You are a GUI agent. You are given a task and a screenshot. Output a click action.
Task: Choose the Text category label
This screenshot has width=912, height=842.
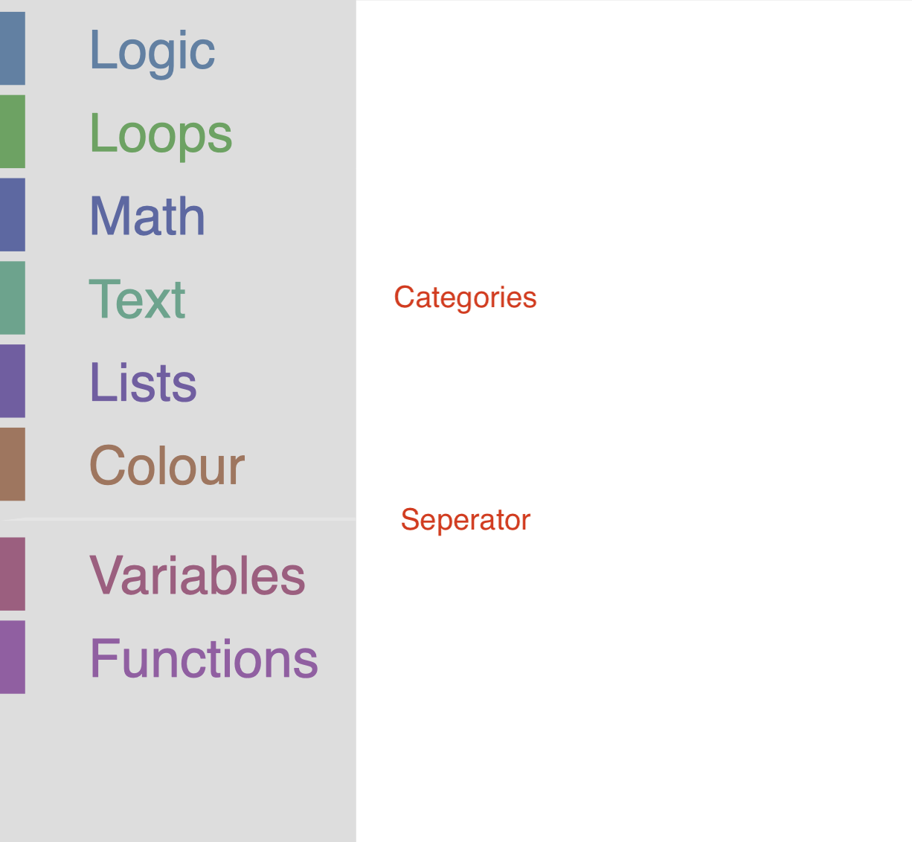point(137,300)
